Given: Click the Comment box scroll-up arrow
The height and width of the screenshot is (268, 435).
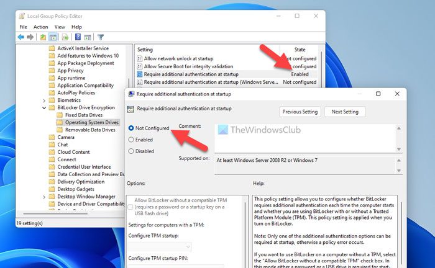Looking at the screenshot, I should (399, 128).
